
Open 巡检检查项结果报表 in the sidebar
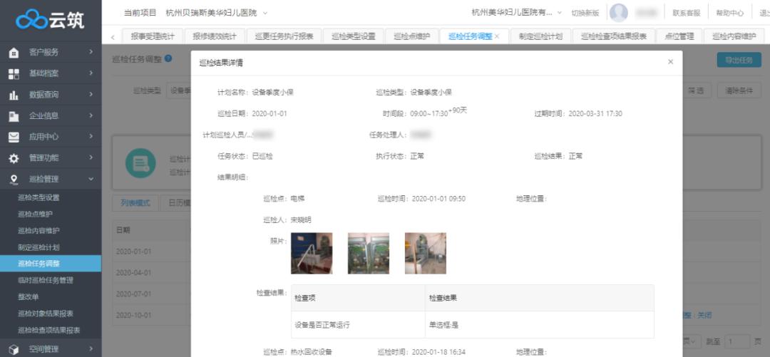click(x=49, y=330)
